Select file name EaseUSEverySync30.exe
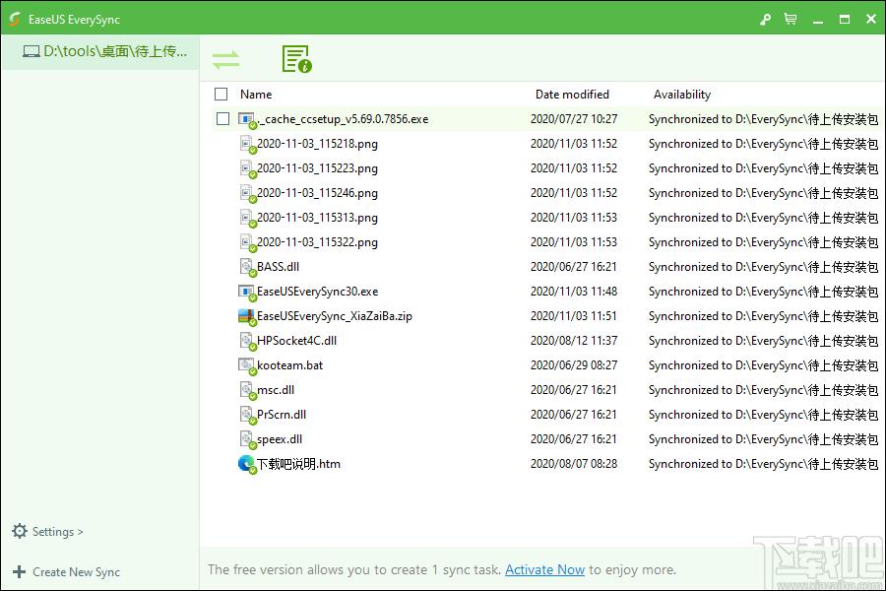886x591 pixels. coord(318,292)
